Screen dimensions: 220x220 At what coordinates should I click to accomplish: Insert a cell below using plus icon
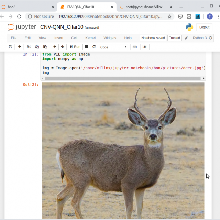[20, 47]
